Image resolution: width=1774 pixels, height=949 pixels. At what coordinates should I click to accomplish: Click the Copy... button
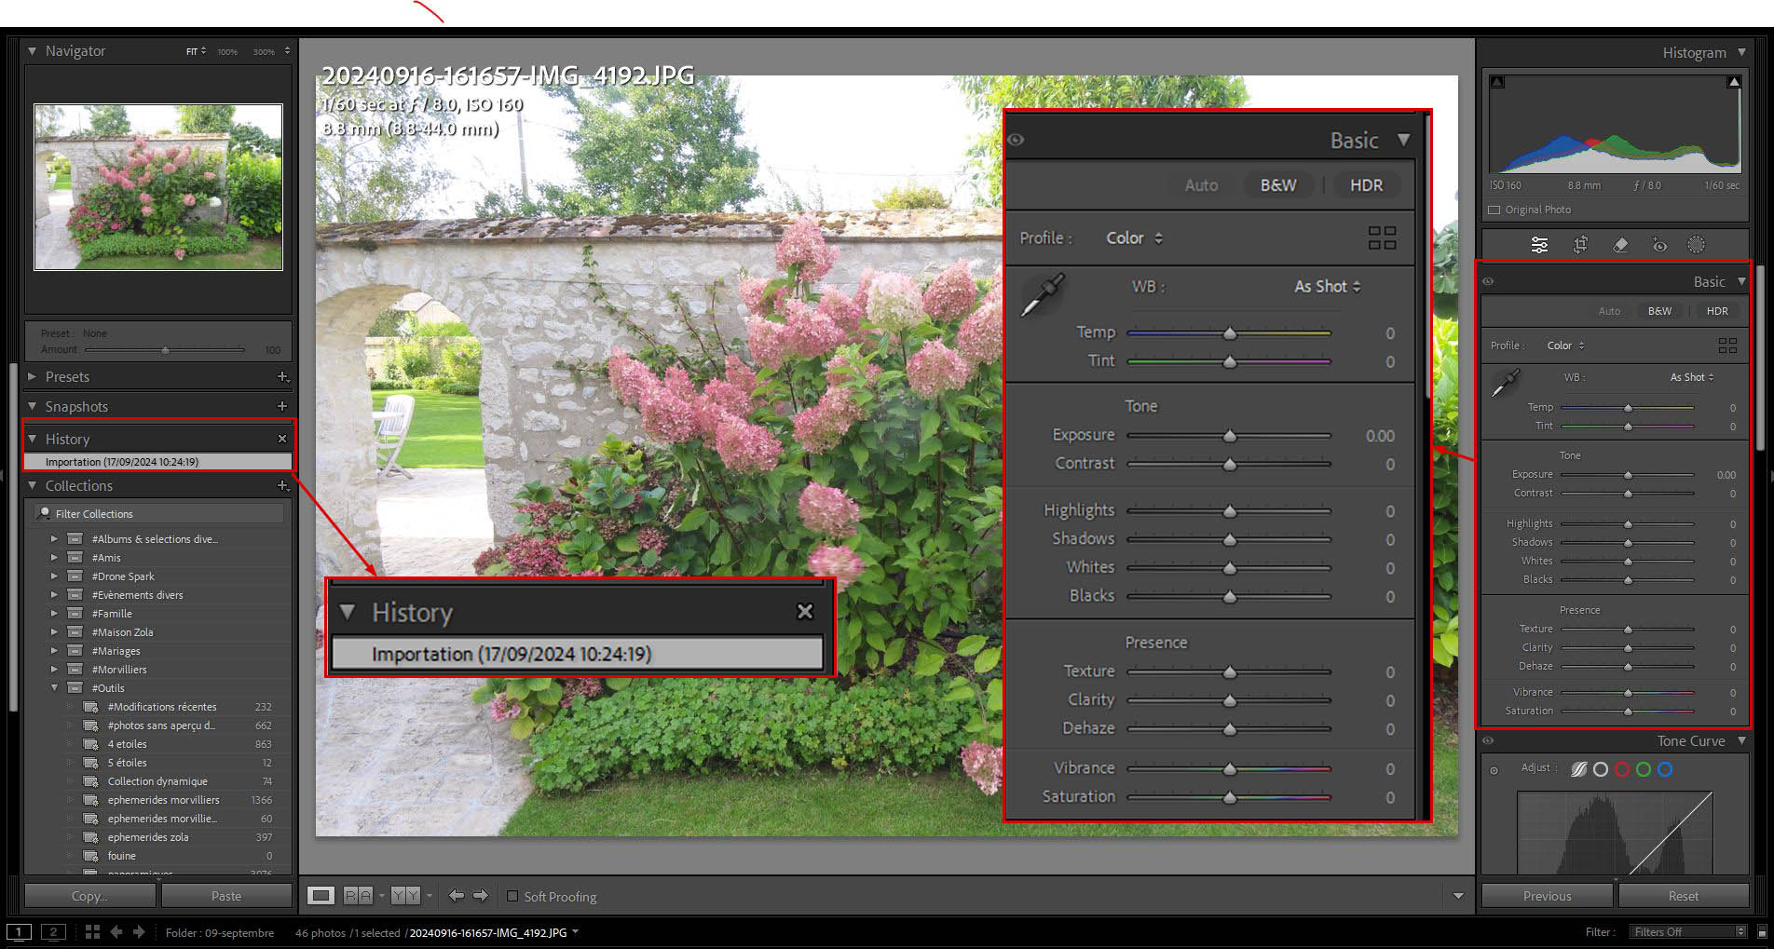coord(89,895)
